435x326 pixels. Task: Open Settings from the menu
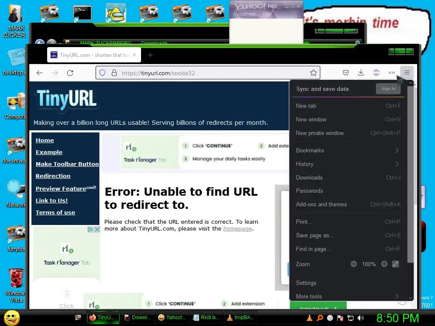348,283
